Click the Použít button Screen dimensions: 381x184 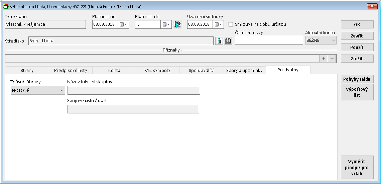[357, 47]
